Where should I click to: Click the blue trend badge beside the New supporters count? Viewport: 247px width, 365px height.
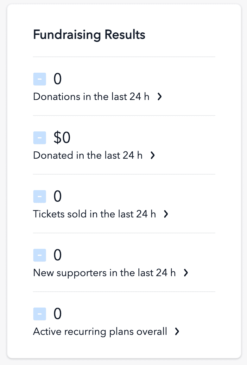(x=40, y=255)
